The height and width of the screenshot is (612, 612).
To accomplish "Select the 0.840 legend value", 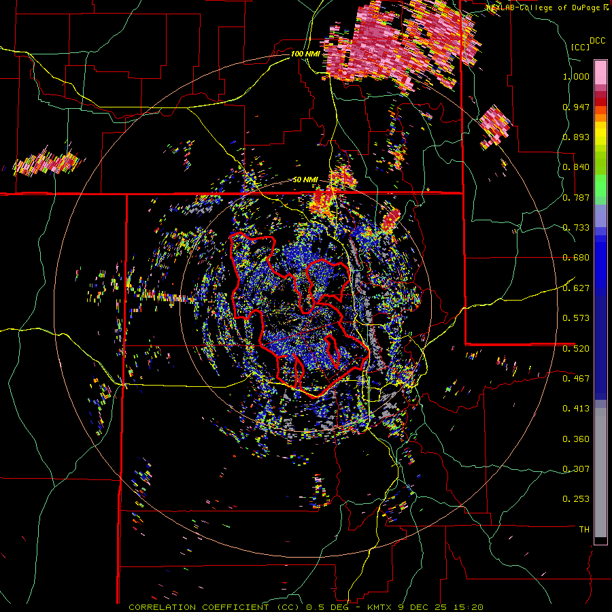I will [x=576, y=167].
